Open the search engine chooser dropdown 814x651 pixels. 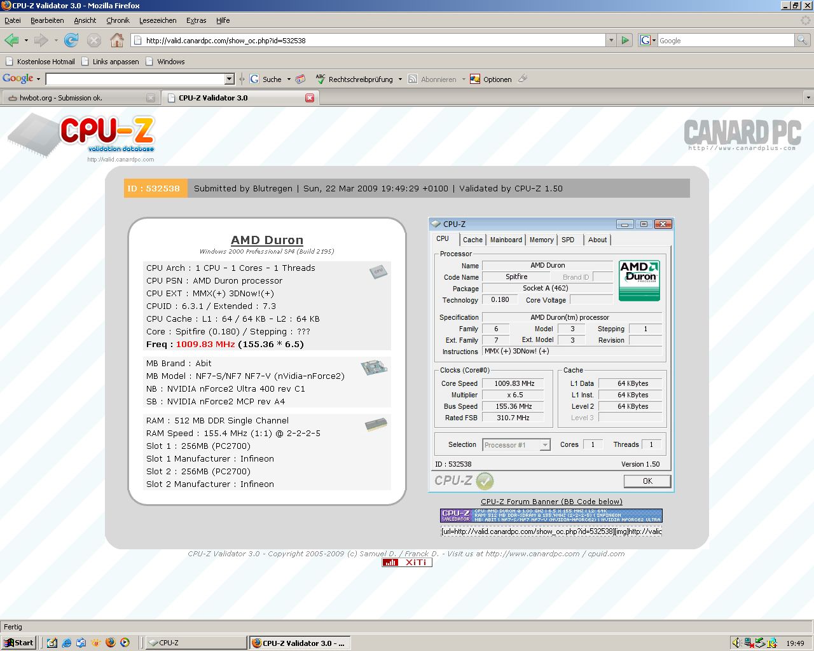tap(649, 40)
